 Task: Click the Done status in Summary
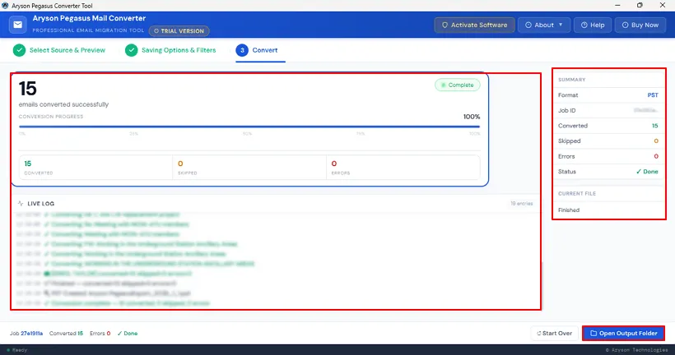647,172
